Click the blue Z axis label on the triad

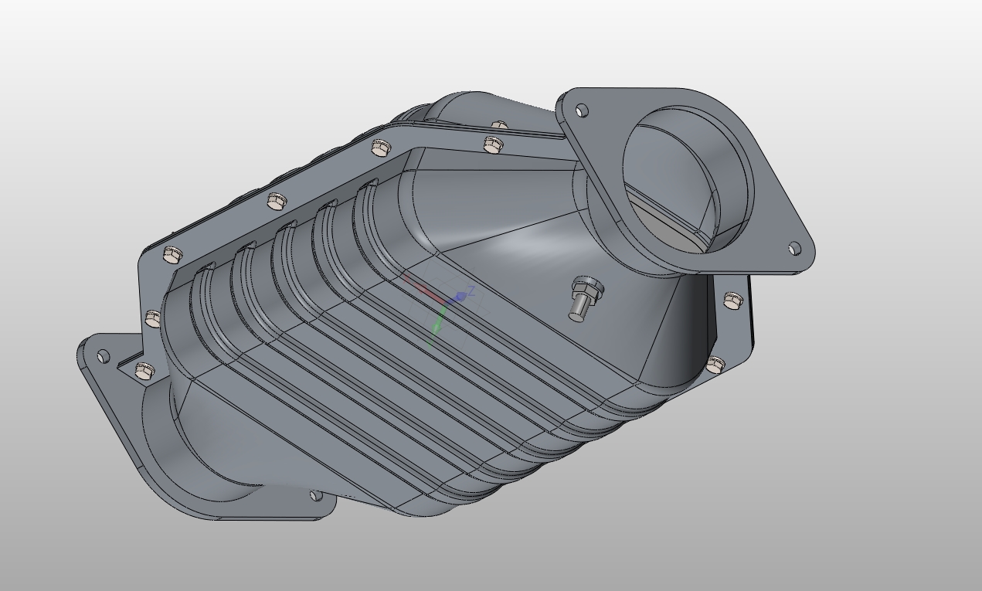click(x=471, y=290)
